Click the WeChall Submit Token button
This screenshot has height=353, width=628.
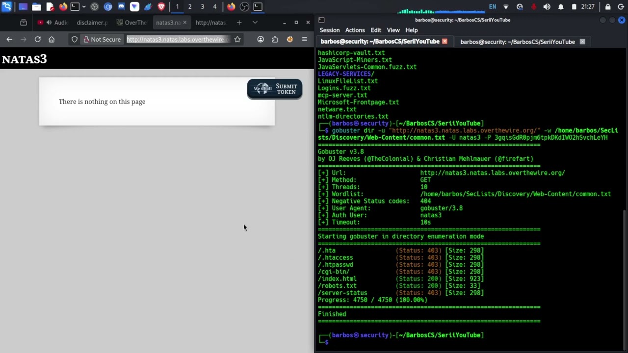275,89
